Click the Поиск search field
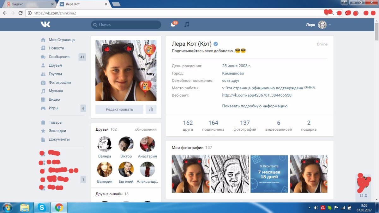This screenshot has width=379, height=213. pos(126,25)
